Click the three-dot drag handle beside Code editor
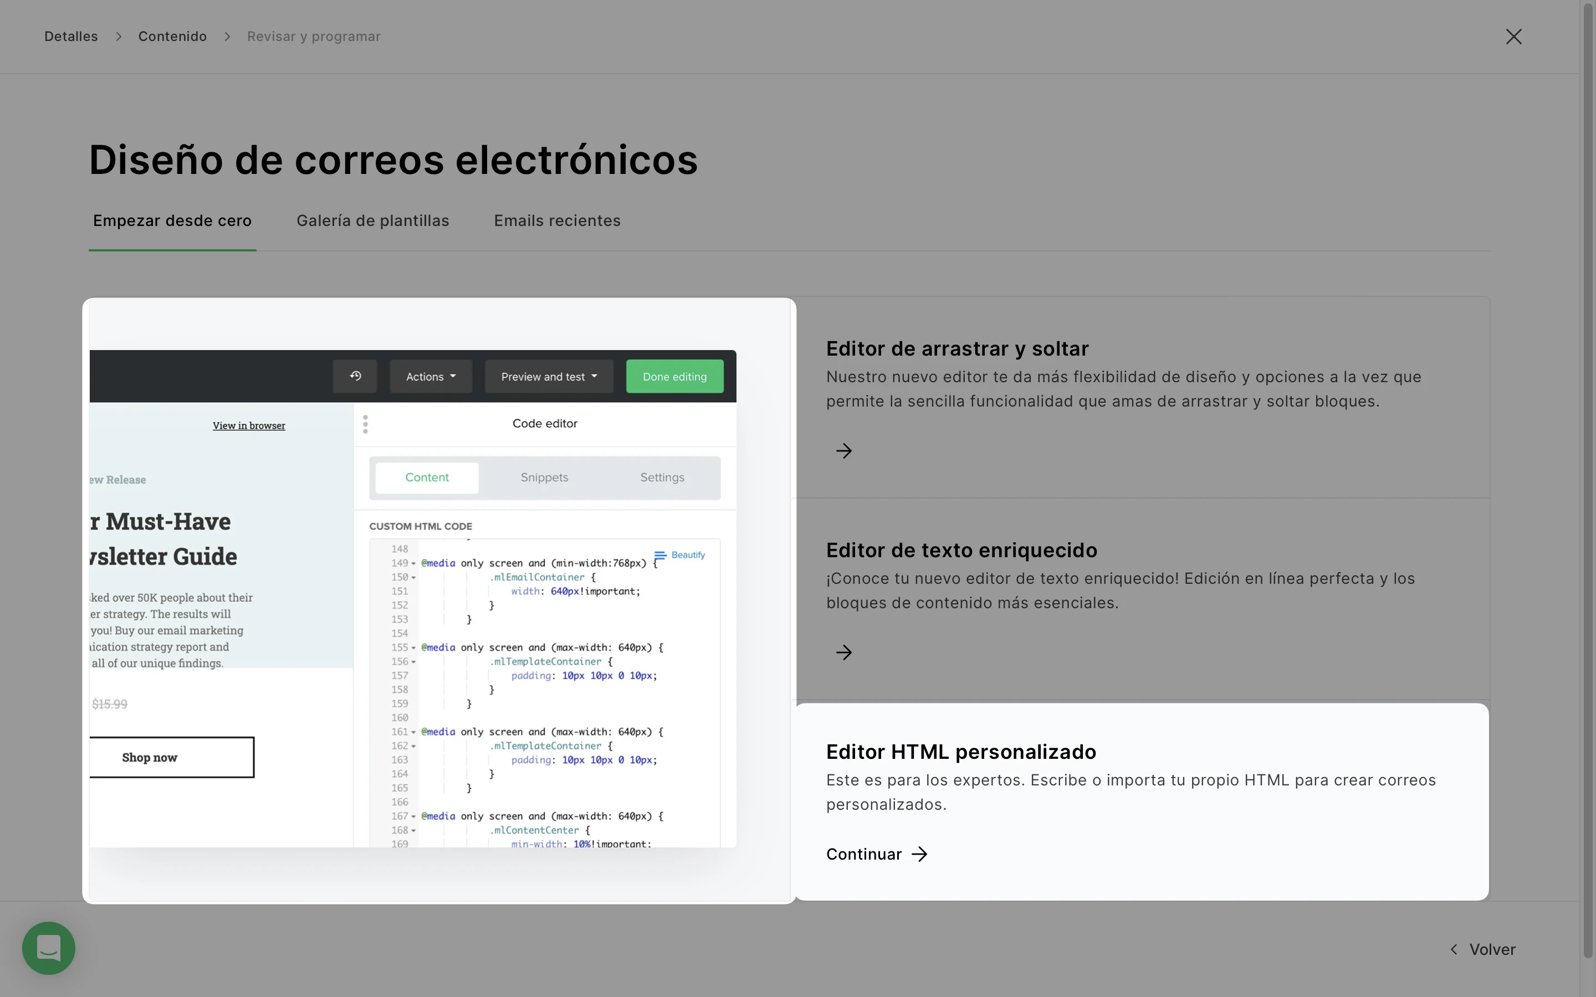This screenshot has height=997, width=1596. point(365,424)
